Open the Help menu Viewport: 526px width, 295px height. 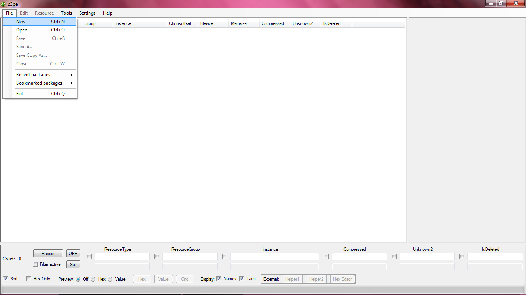[107, 13]
